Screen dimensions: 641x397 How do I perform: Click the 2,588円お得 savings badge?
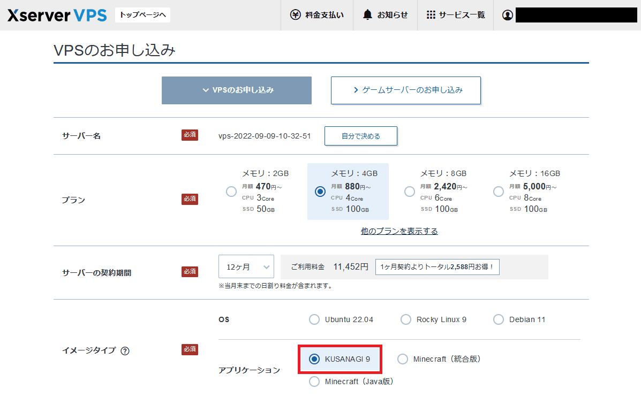click(437, 266)
